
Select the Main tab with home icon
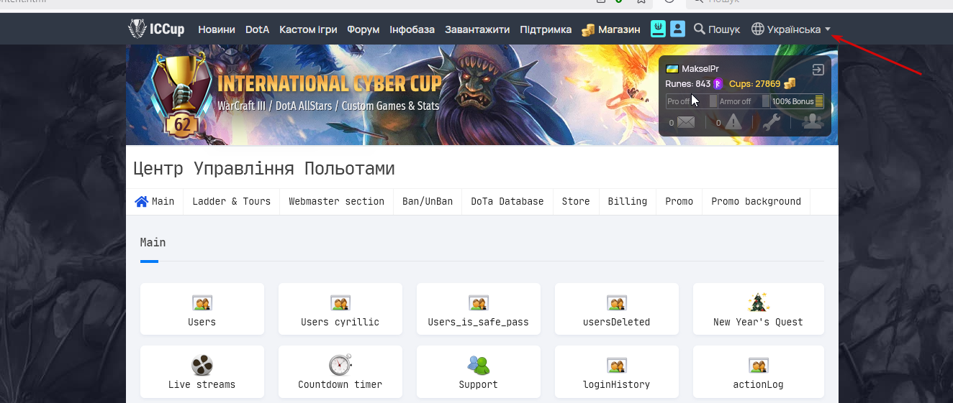pos(155,202)
